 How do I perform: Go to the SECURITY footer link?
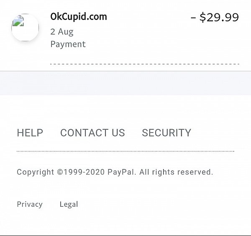point(166,133)
